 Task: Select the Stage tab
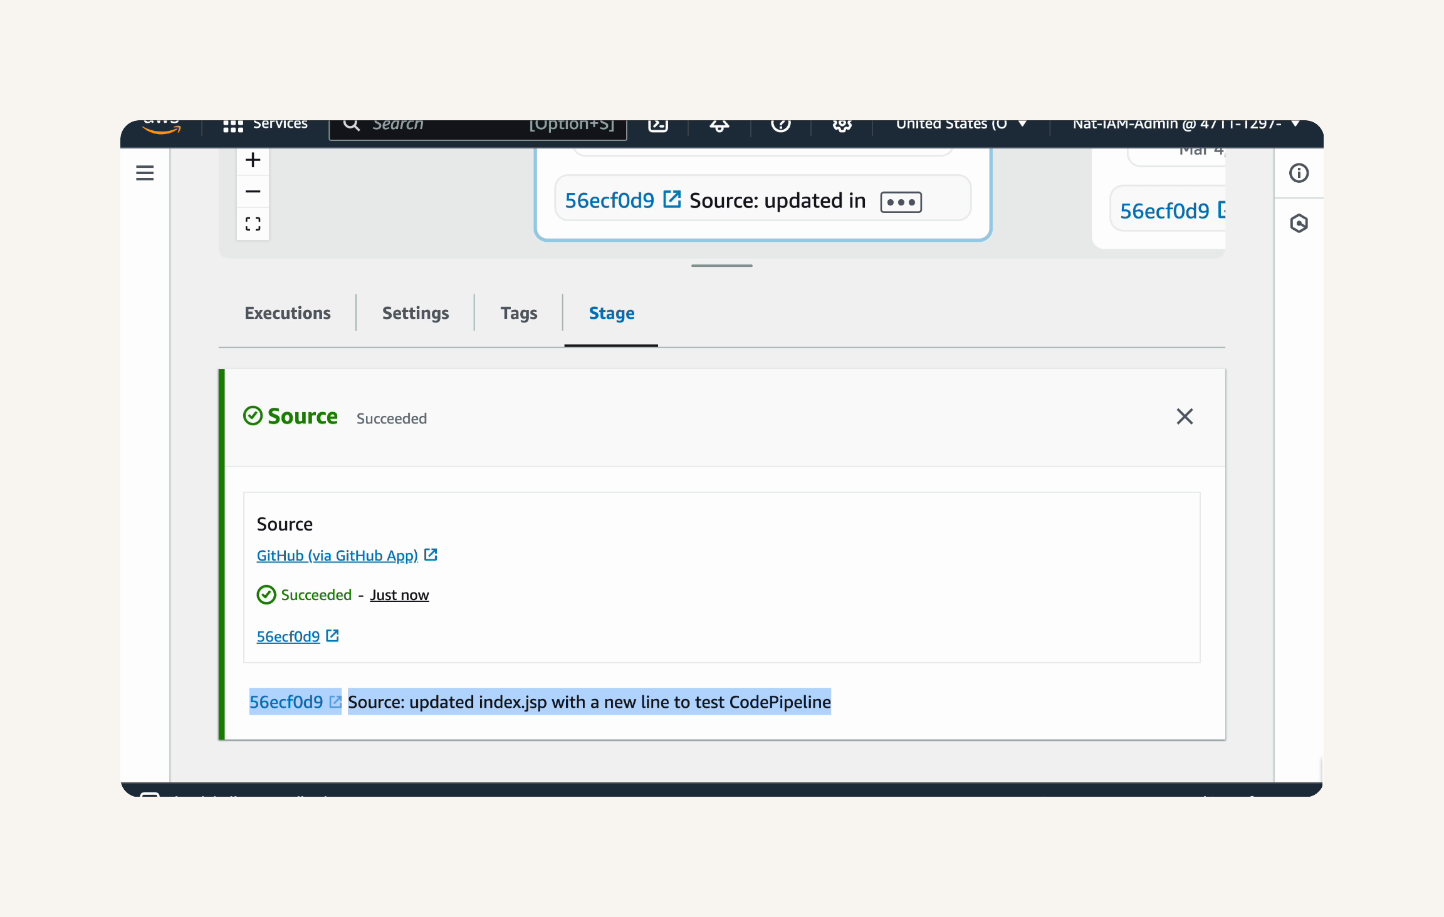(612, 313)
